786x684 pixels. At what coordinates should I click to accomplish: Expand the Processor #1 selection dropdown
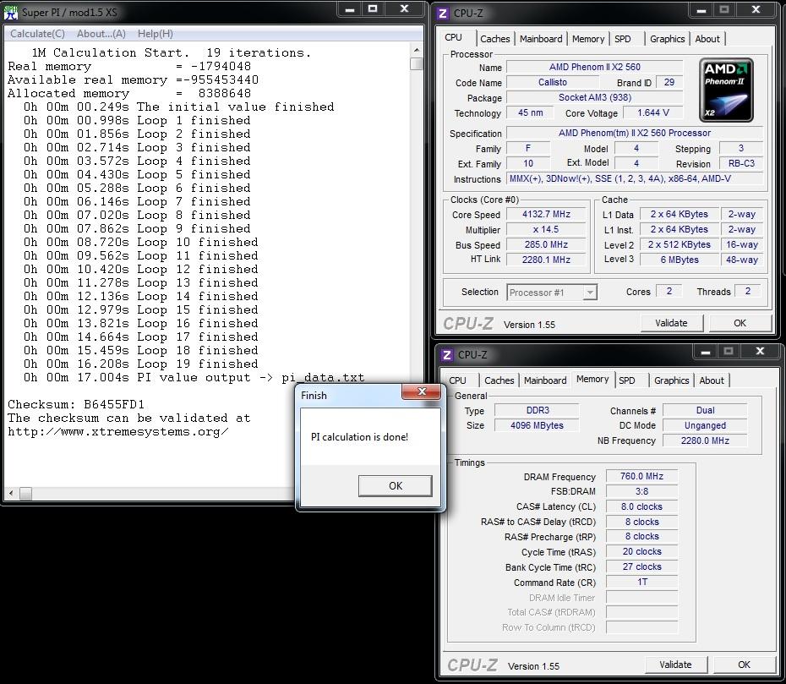590,293
